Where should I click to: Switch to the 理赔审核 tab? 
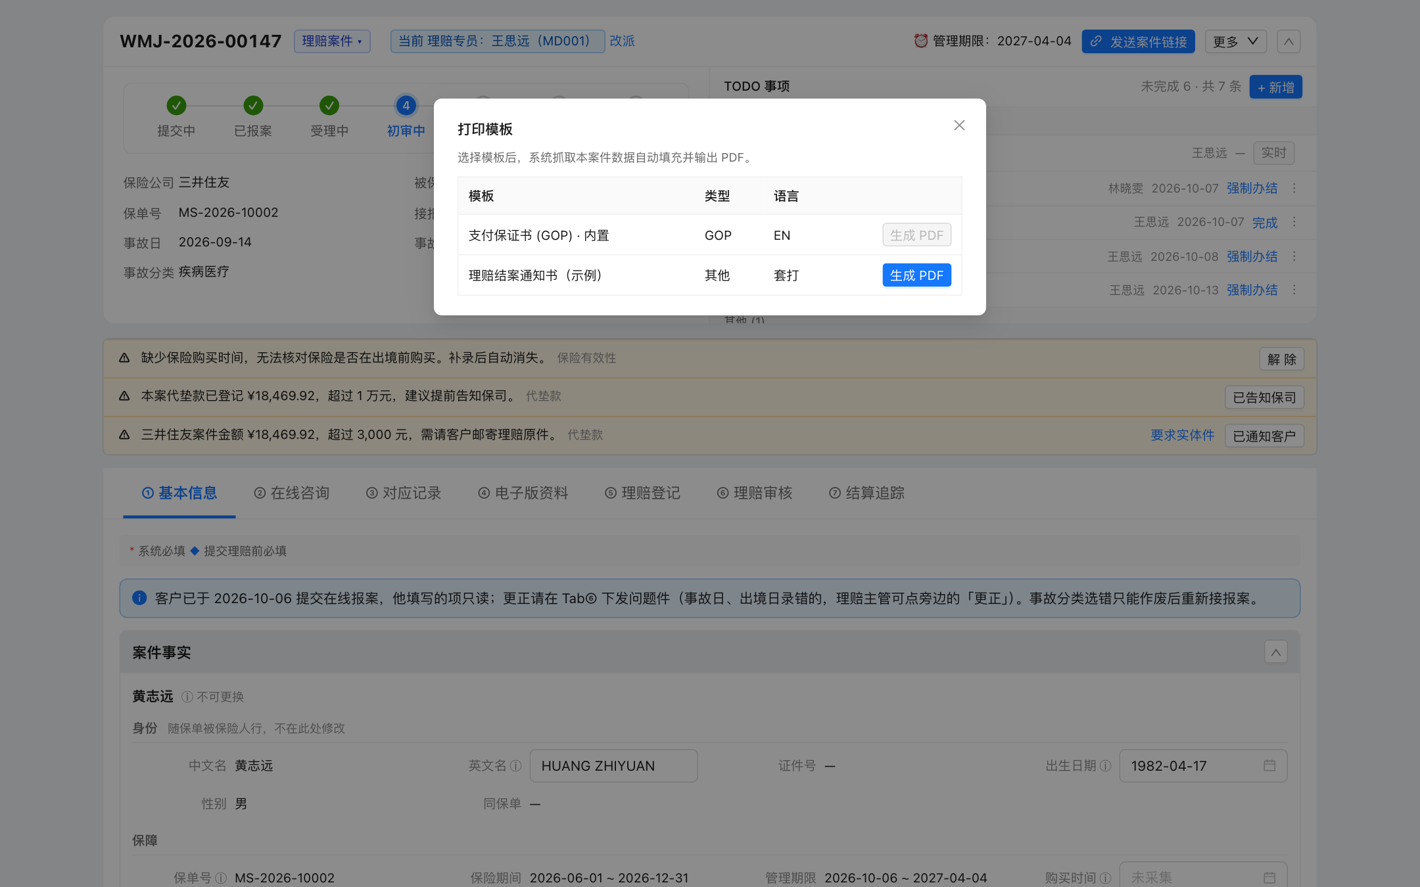coord(755,493)
